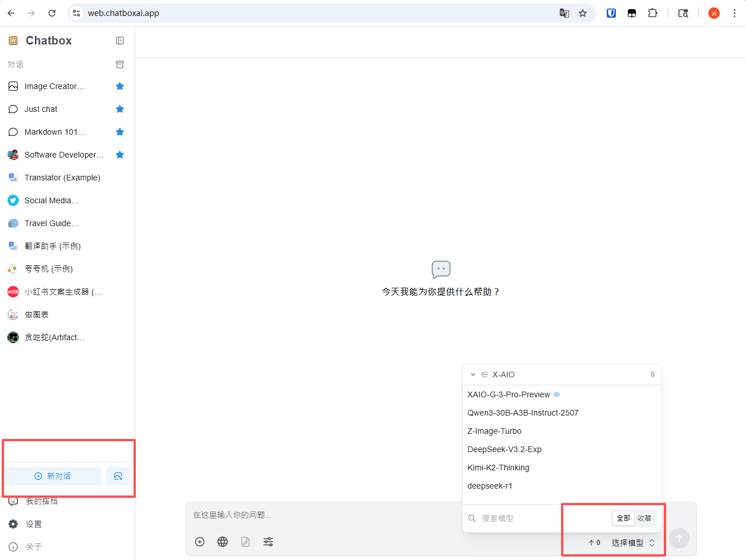Click the translate page icon

[x=564, y=13]
